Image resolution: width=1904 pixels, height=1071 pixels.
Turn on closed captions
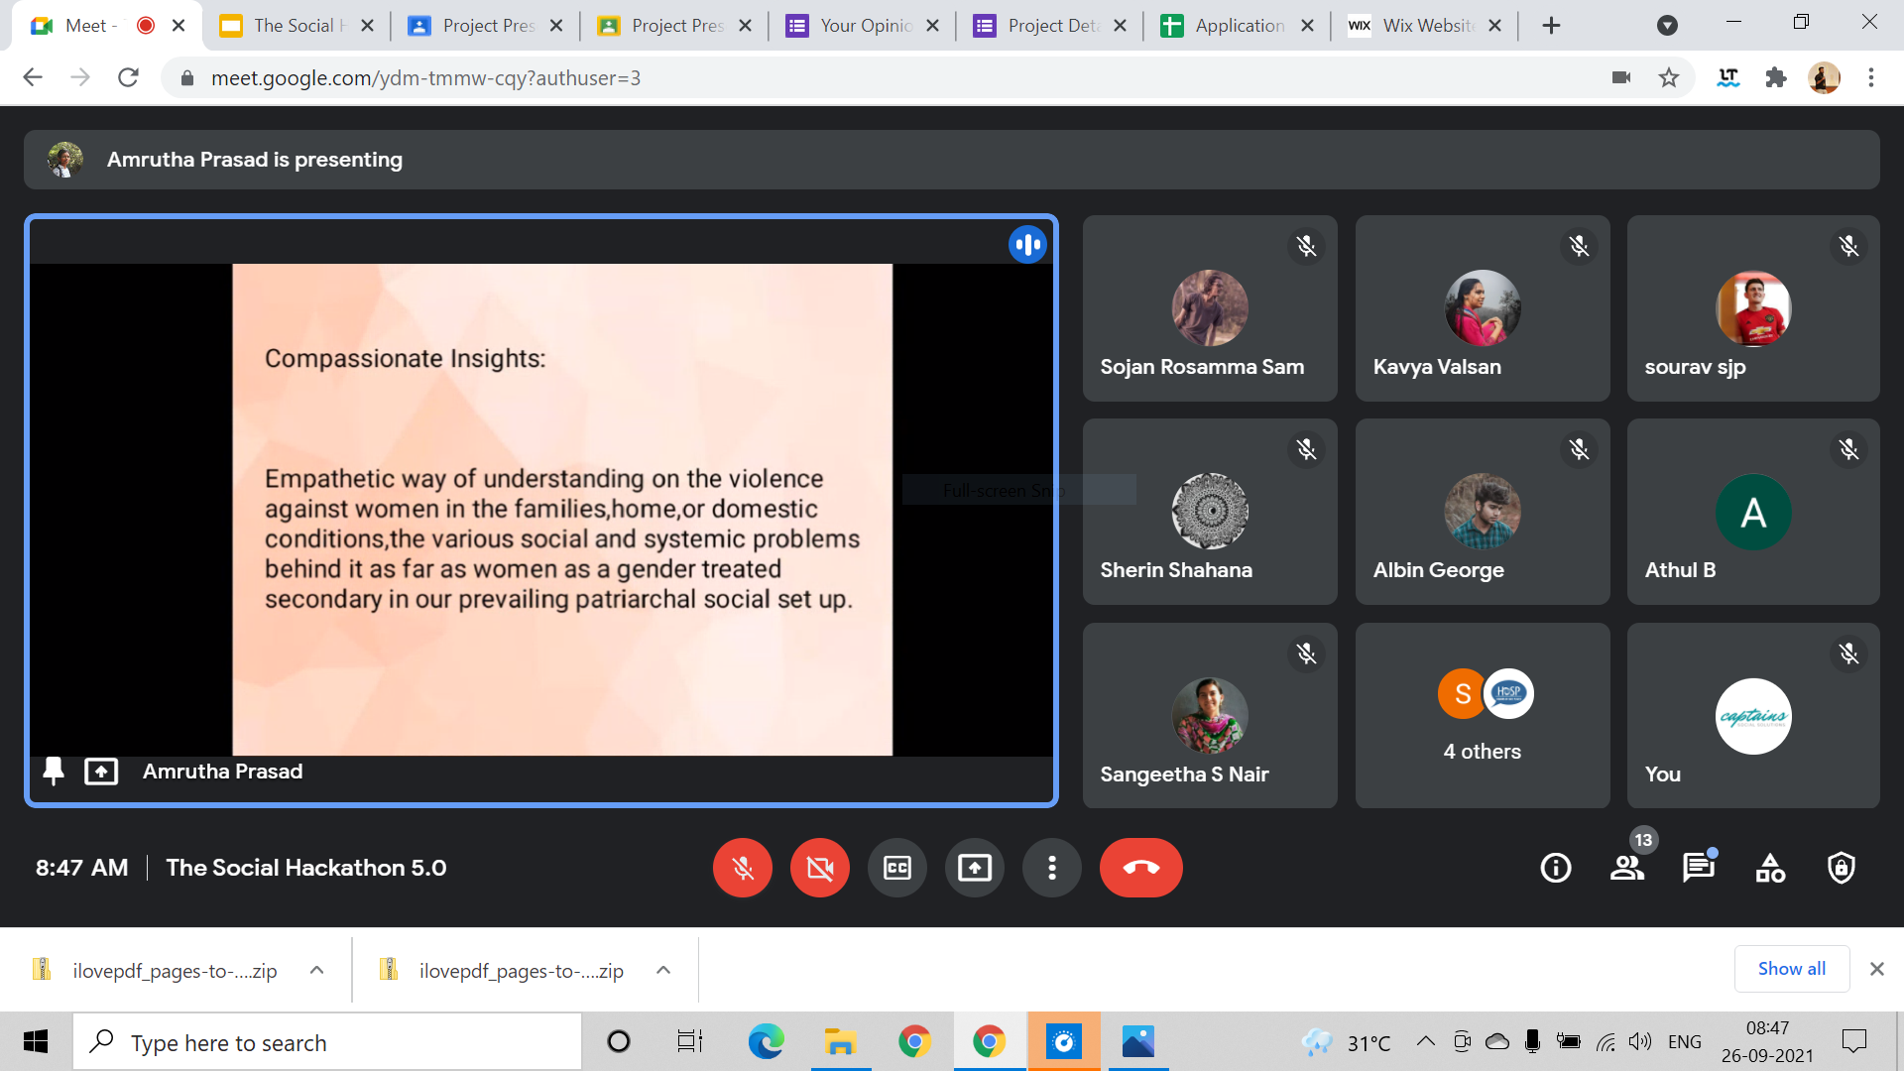896,868
